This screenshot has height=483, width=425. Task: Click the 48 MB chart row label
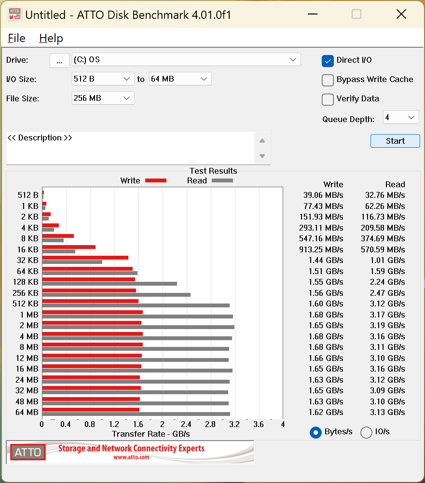point(27,401)
